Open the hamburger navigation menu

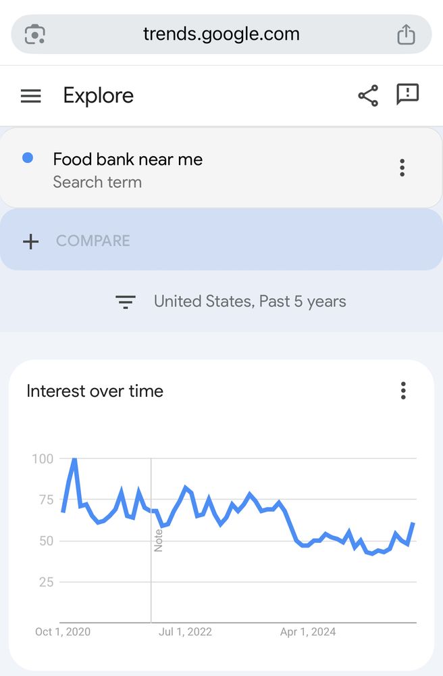pyautogui.click(x=30, y=95)
